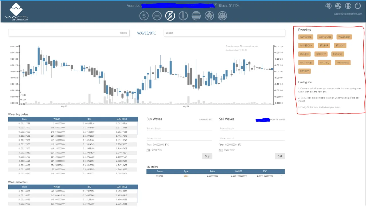Select the WAVES/EUR favorite pair
Screen dimensions: 366x210
click(x=344, y=37)
